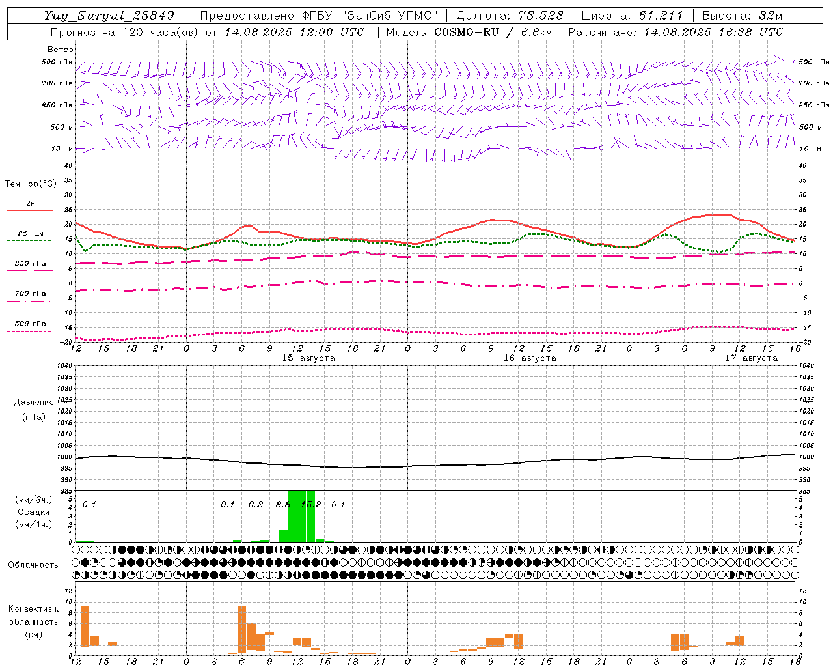Click the red line sample under 2м legend
This screenshot has height=667, width=833.
point(31,211)
